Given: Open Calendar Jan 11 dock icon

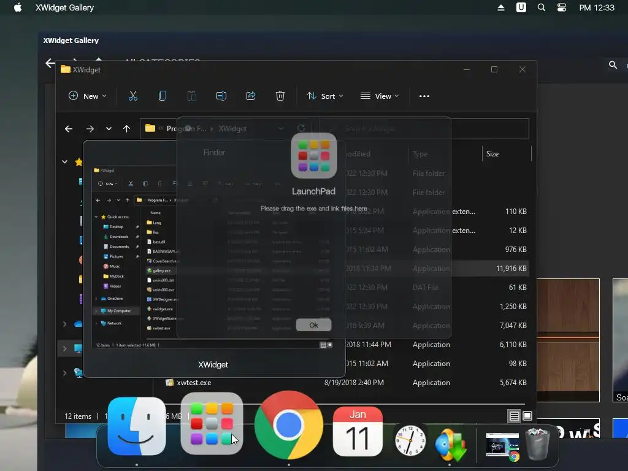Looking at the screenshot, I should 358,431.
